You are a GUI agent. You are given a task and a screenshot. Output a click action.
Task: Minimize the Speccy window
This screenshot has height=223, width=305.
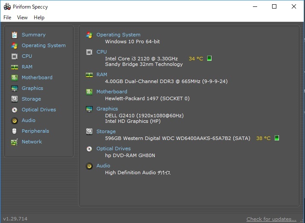click(x=255, y=6)
